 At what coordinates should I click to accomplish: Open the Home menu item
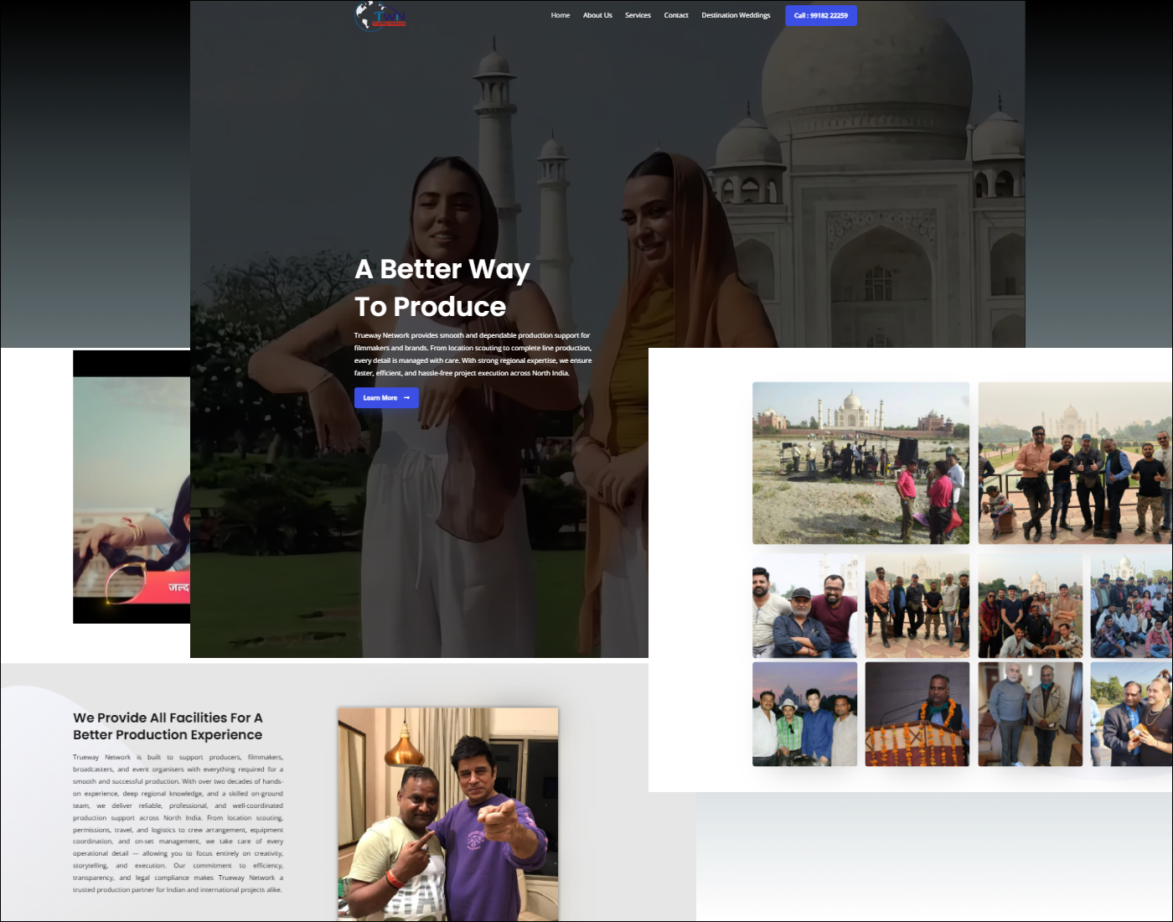point(560,15)
